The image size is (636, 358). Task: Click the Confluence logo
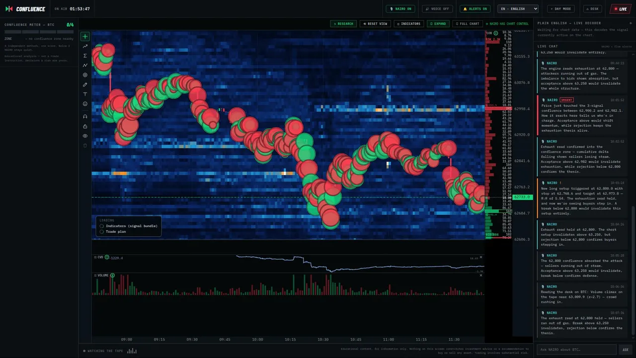25,9
